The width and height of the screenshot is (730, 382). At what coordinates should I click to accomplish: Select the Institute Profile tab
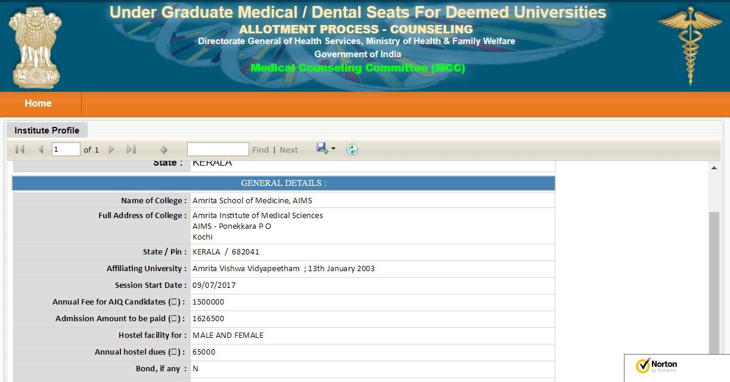click(x=47, y=130)
